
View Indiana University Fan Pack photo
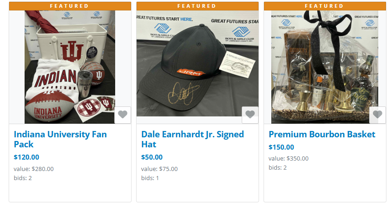(x=70, y=67)
